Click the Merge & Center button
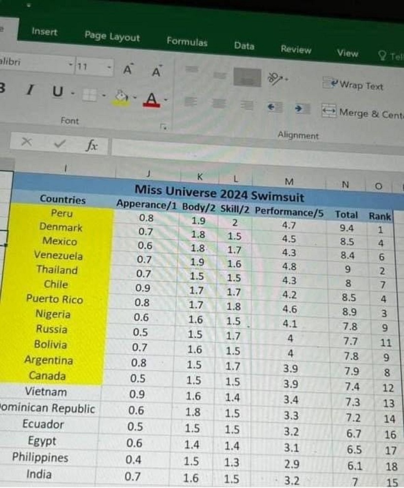Viewport: 404px width, 488px height. pyautogui.click(x=363, y=114)
